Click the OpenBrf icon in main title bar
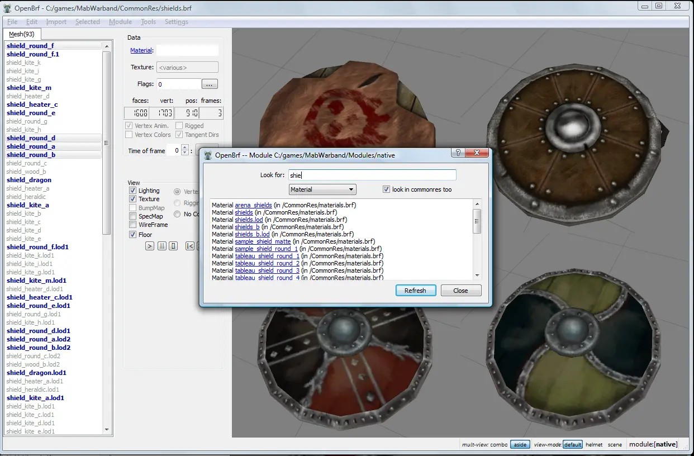This screenshot has height=456, width=694. coord(8,7)
